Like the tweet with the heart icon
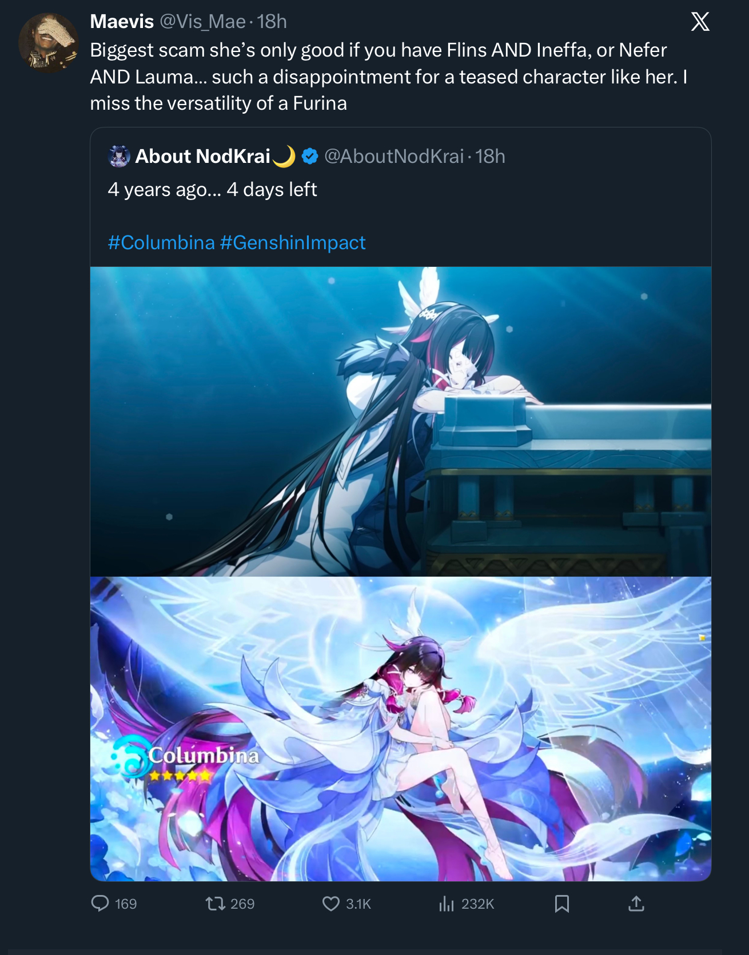Image resolution: width=749 pixels, height=955 pixels. click(331, 903)
